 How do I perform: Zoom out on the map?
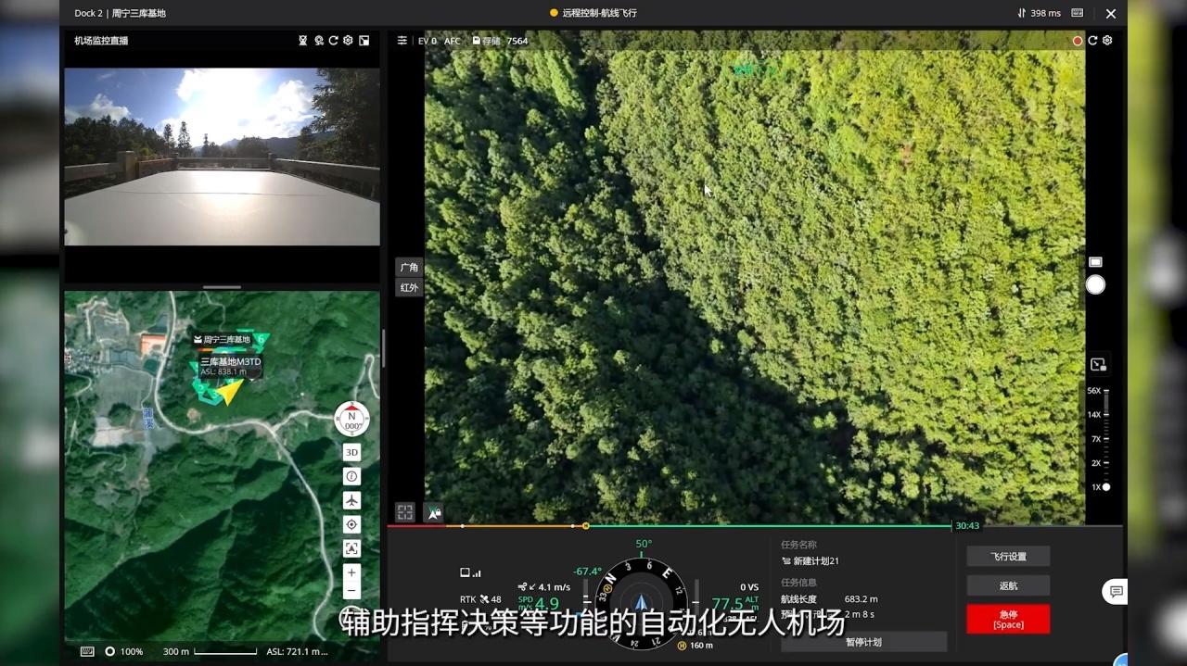click(351, 592)
